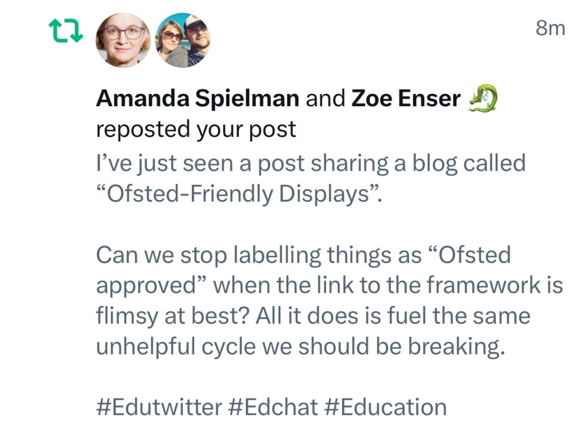Click the "unhelpful cycle we should be breaking" line

coord(300,347)
